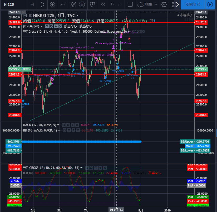Screen dimensions: 217x212
Task: Collapse the legend with the minus box
Action: tap(25, 15)
